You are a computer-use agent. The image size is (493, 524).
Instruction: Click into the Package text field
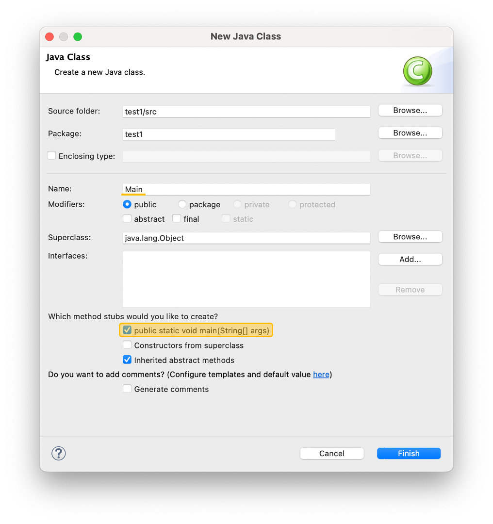(x=229, y=134)
